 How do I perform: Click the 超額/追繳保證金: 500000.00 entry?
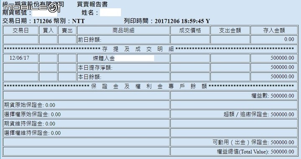(x=259, y=114)
